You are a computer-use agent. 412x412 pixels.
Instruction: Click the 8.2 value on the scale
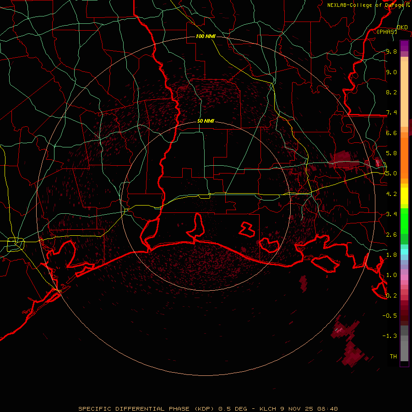coord(391,92)
